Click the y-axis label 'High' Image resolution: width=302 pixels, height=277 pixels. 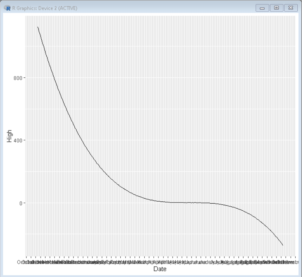[x=9, y=136]
